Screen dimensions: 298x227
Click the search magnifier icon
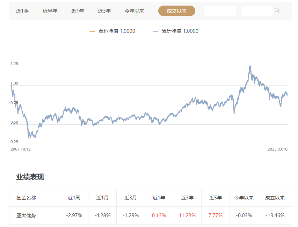click(277, 10)
